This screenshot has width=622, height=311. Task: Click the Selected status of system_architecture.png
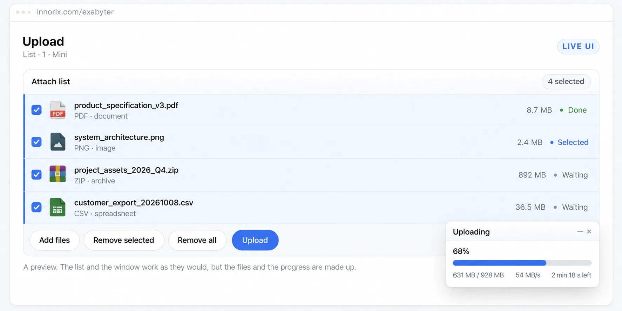[569, 142]
